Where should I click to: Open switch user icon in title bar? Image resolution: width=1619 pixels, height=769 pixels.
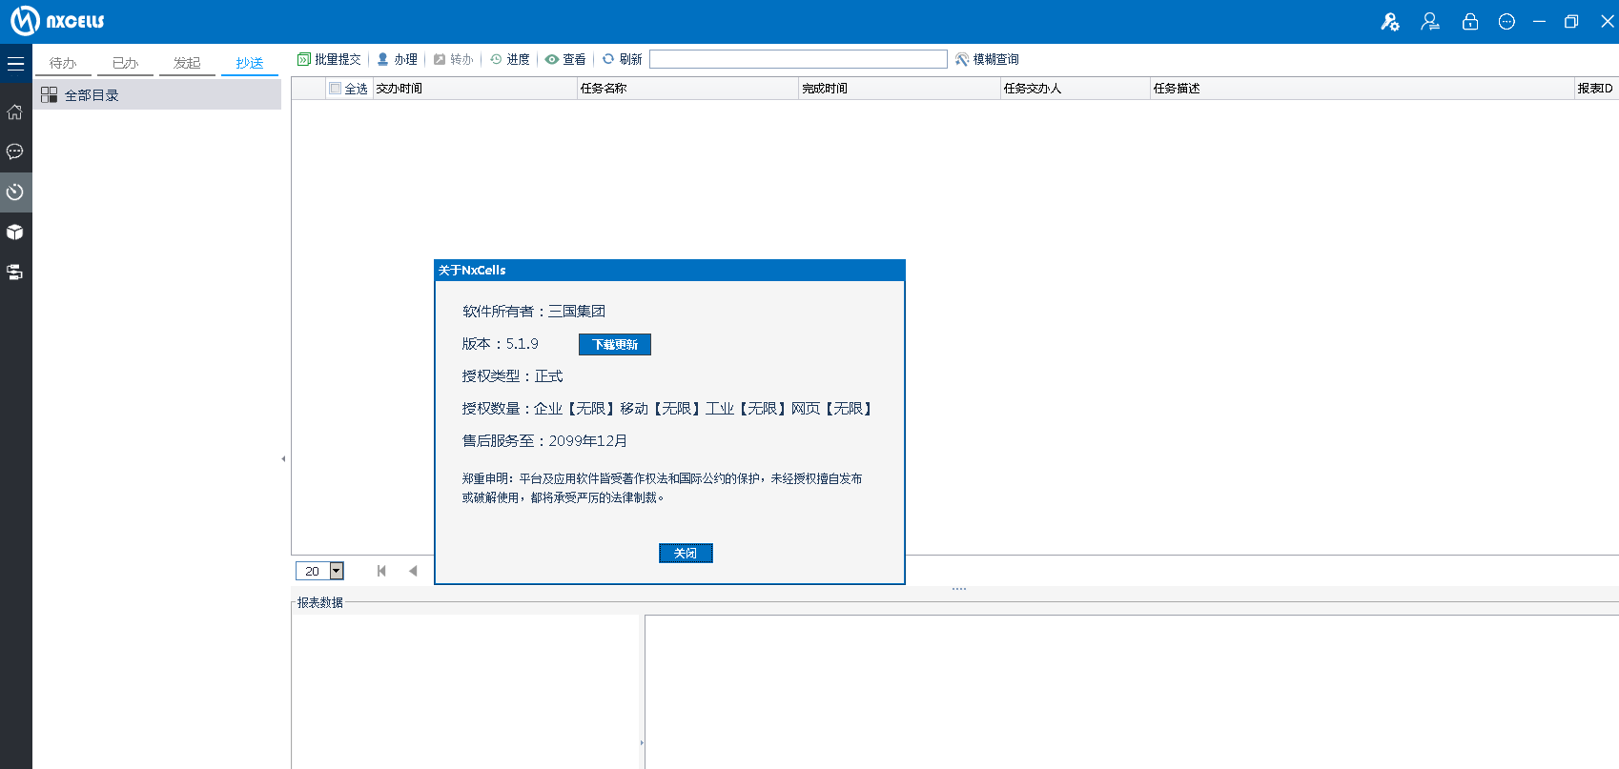[x=1430, y=22]
